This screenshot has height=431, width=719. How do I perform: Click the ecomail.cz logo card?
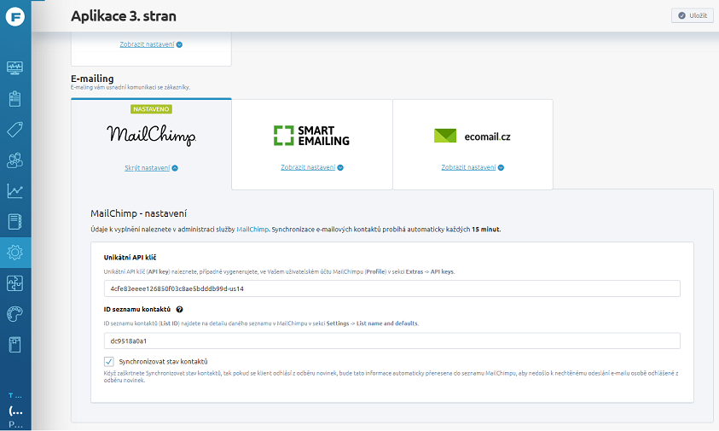(473, 137)
